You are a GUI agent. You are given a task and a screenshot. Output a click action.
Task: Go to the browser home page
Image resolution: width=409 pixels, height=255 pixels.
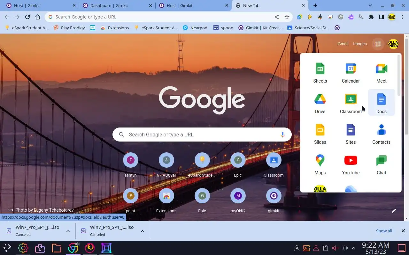click(38, 17)
